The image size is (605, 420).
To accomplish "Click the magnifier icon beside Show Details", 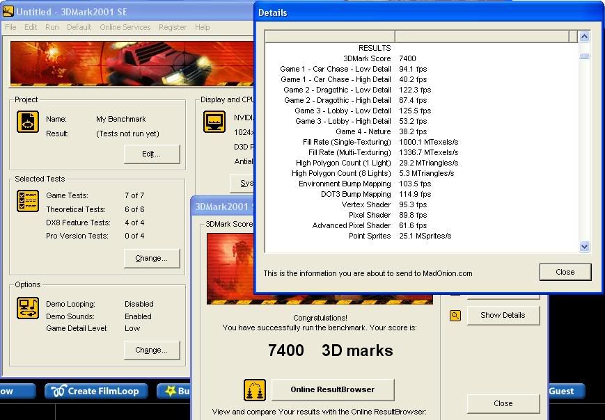I will point(455,315).
